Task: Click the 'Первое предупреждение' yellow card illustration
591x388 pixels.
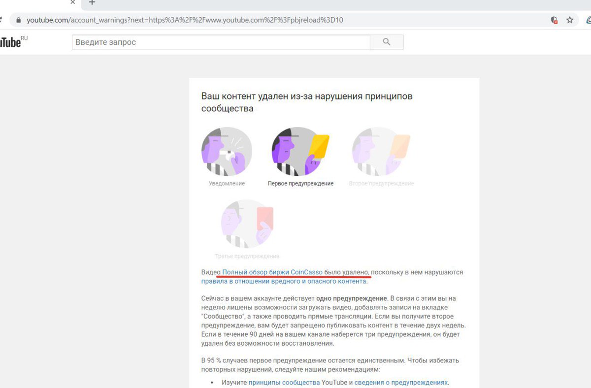Action: (x=300, y=151)
